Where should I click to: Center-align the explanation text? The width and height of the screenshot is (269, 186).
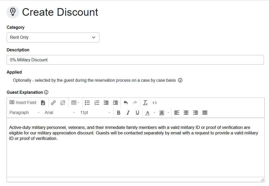[186, 112]
